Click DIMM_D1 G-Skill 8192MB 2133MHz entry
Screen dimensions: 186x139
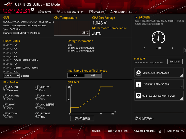click(x=21, y=68)
